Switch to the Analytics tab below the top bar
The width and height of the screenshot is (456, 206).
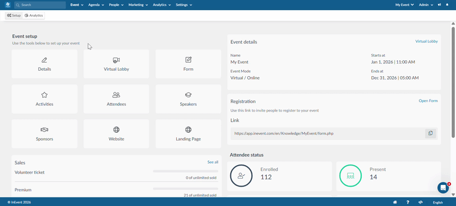[x=34, y=15]
